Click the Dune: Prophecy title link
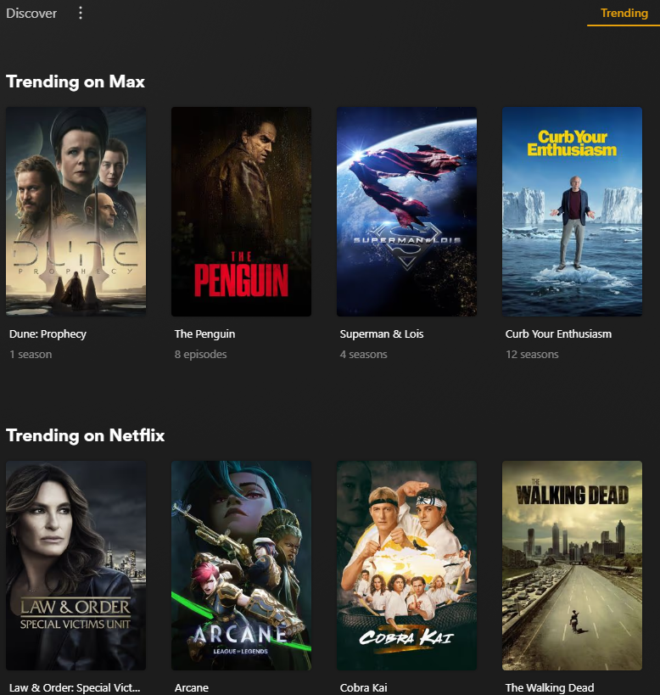The width and height of the screenshot is (660, 695). pyautogui.click(x=48, y=333)
